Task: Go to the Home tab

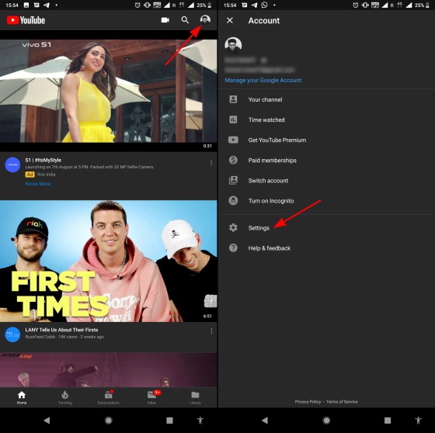Action: (x=22, y=397)
